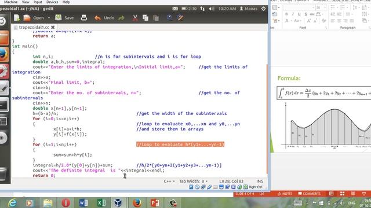Click COMMENTS in PowerPoint status bar
Viewport: 371px width, 208px height.
pyautogui.click(x=309, y=194)
